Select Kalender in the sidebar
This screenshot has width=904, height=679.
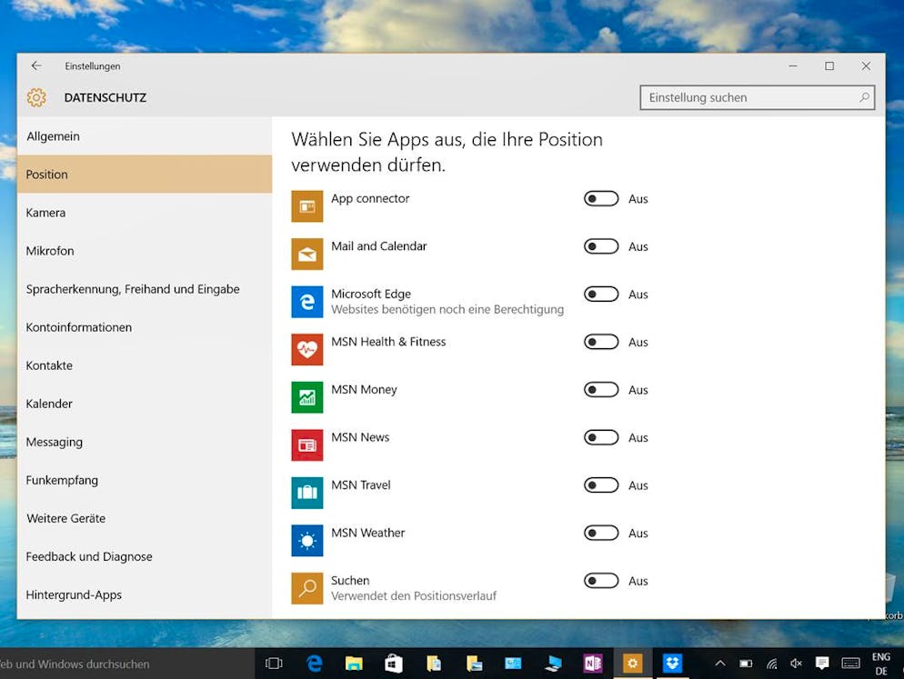[145, 404]
